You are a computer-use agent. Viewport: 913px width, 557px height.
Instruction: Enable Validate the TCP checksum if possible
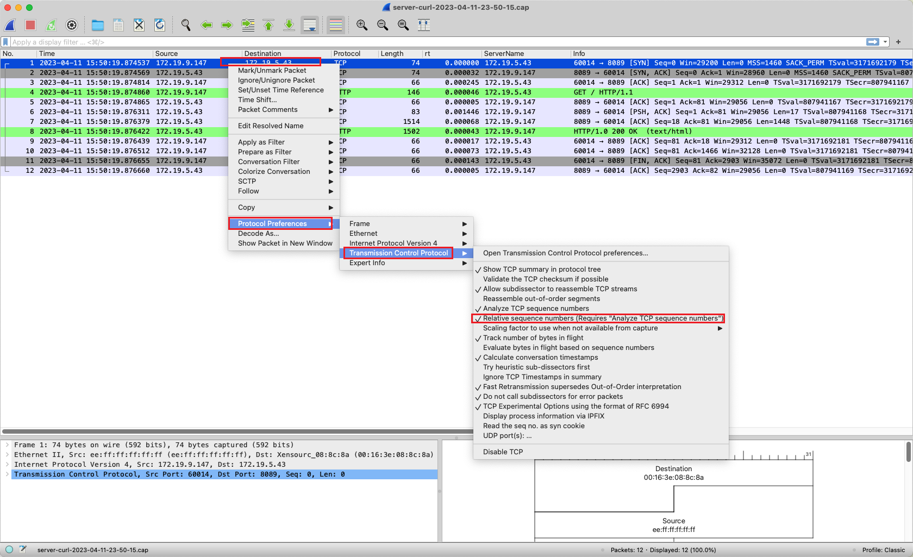546,279
